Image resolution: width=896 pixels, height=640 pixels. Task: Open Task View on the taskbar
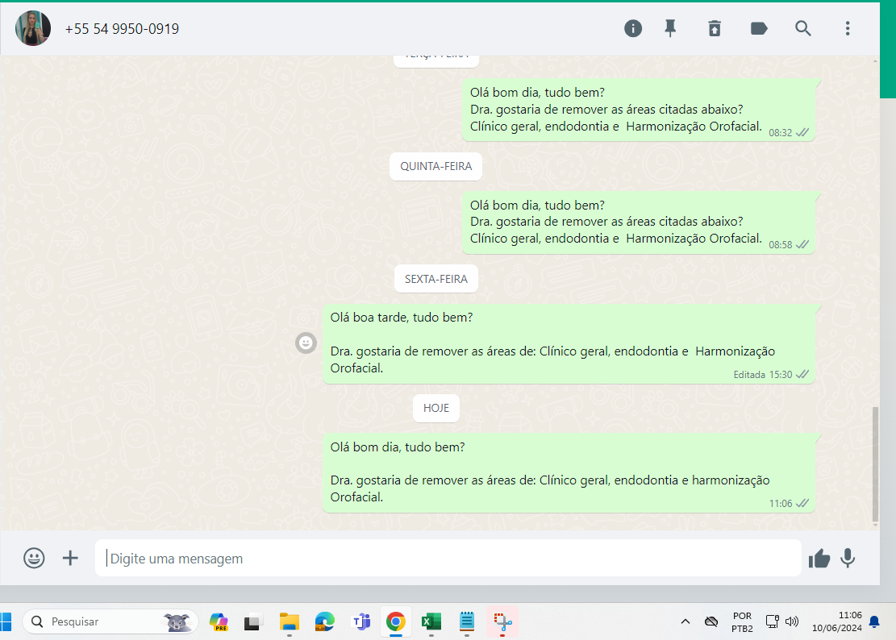tap(252, 621)
